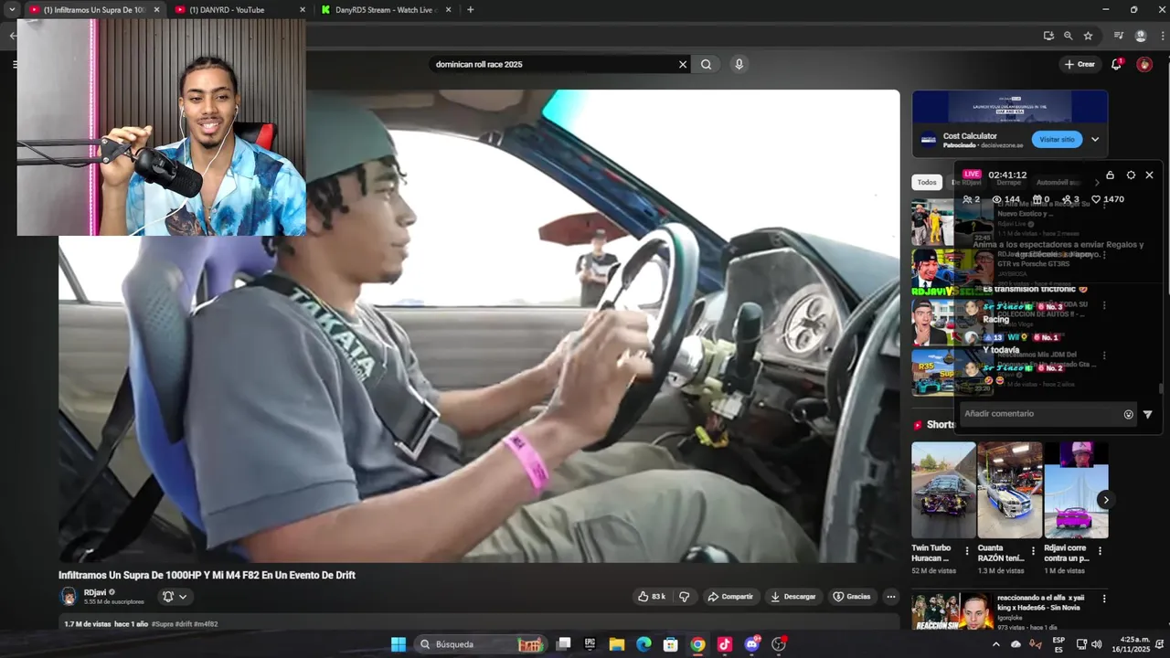Image resolution: width=1170 pixels, height=658 pixels.
Task: Open tab search dropdown in Chrome
Action: point(12,9)
